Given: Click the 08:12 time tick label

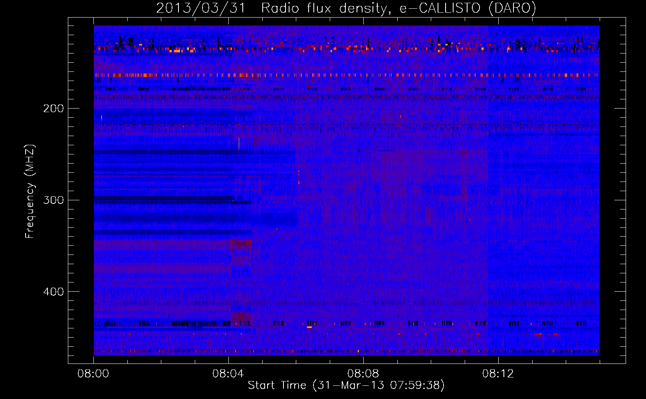Looking at the screenshot, I should click(x=498, y=374).
